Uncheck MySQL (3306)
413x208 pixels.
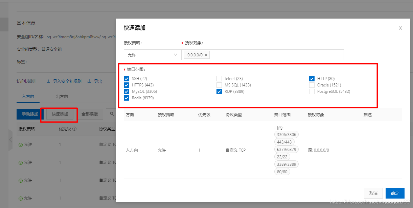(x=127, y=91)
